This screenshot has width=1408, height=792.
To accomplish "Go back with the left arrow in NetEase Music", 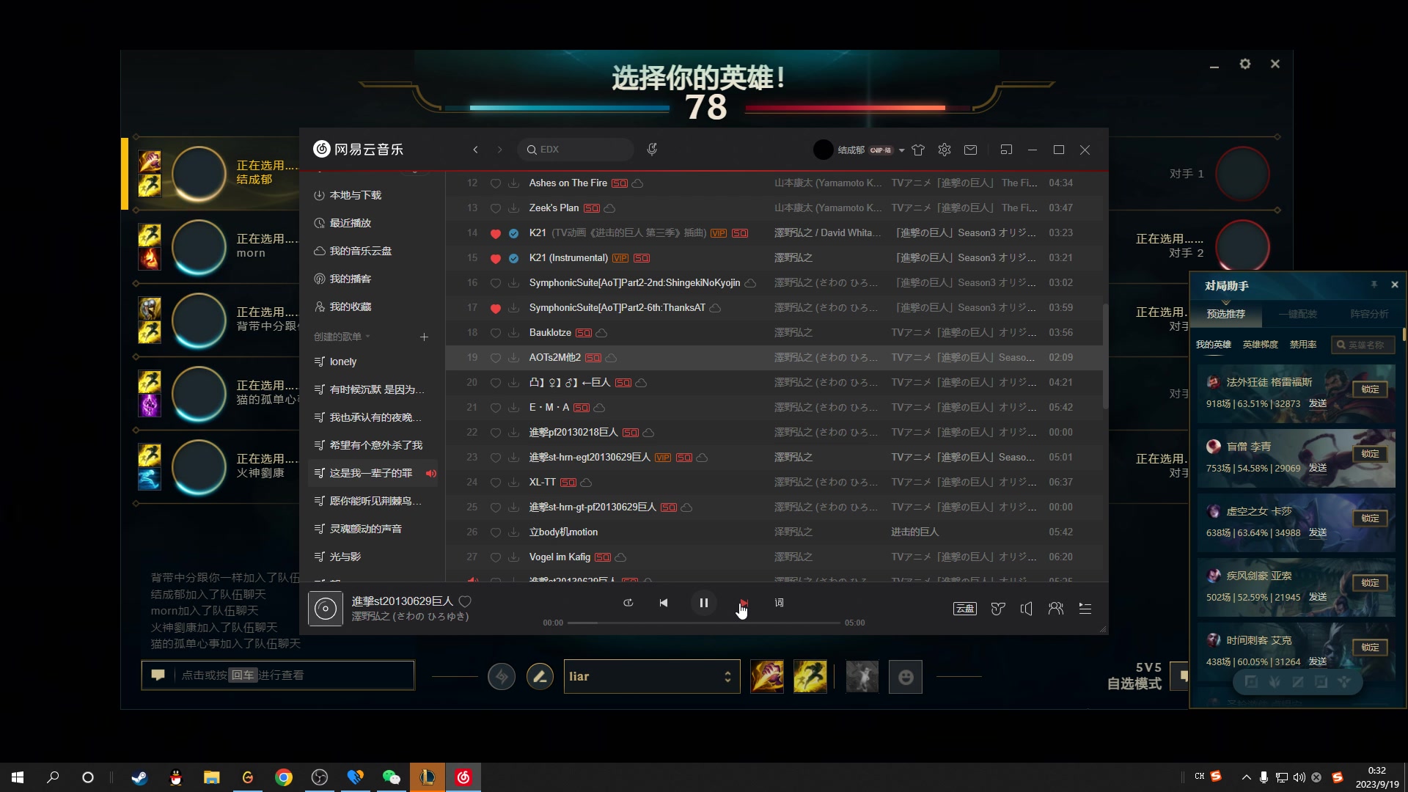I will click(x=475, y=150).
